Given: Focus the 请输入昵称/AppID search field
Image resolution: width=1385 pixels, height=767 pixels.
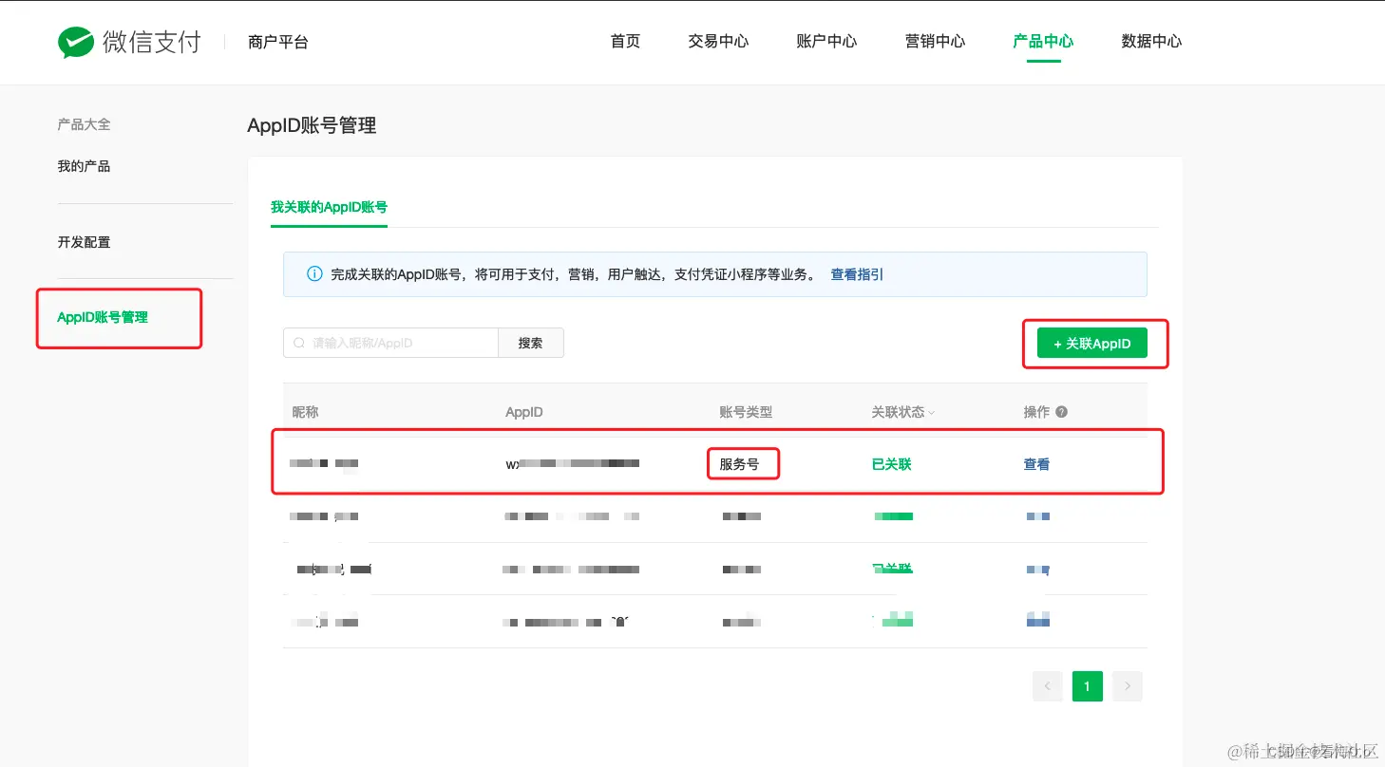Looking at the screenshot, I should pyautogui.click(x=390, y=343).
